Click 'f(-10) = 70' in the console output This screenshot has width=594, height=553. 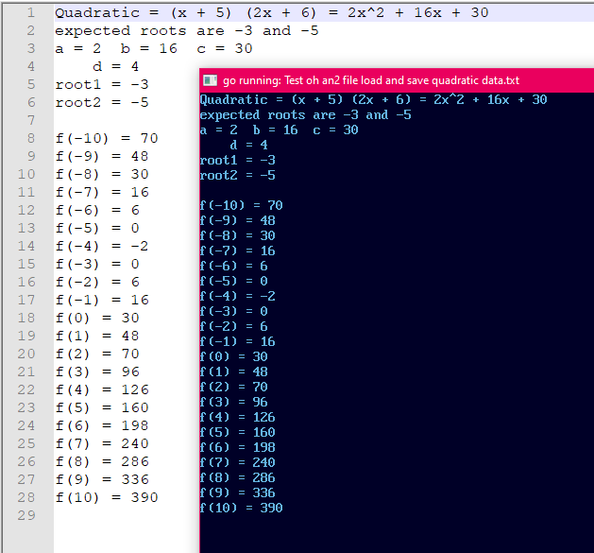point(242,205)
